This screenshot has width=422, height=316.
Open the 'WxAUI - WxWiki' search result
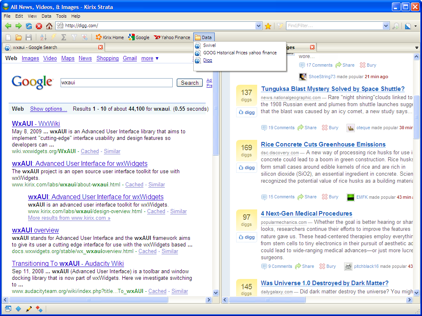36,123
